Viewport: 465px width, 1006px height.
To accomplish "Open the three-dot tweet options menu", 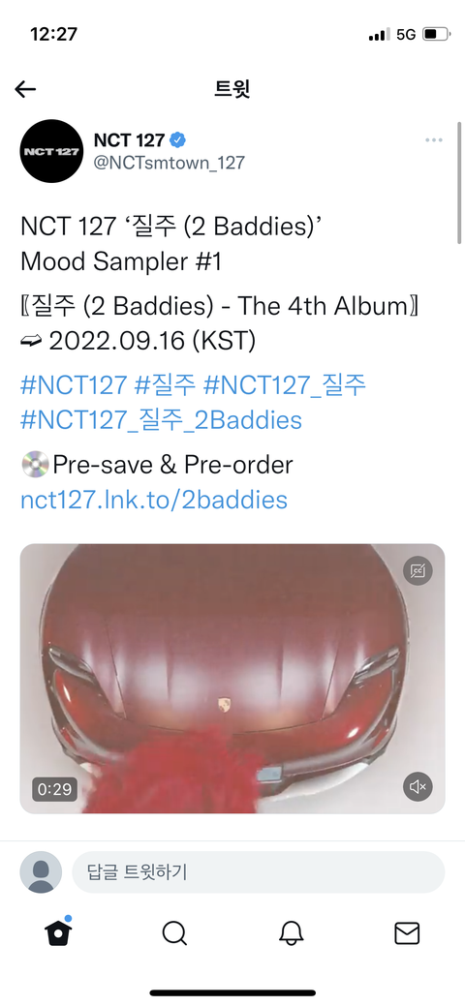I will pos(434,140).
